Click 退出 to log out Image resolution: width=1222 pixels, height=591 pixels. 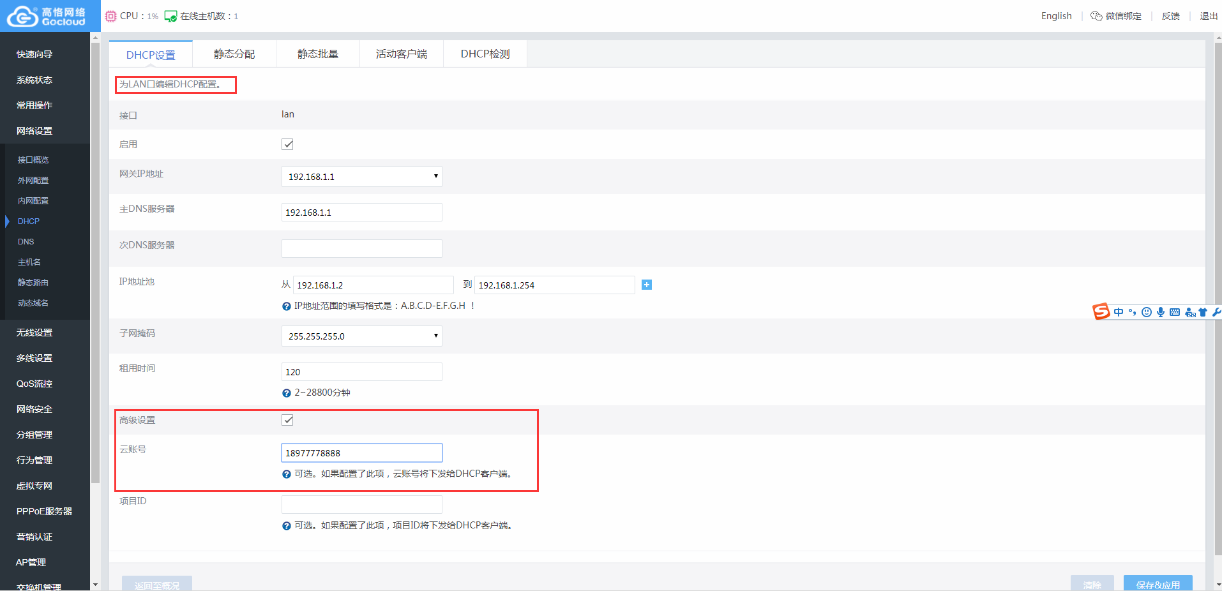pos(1209,16)
